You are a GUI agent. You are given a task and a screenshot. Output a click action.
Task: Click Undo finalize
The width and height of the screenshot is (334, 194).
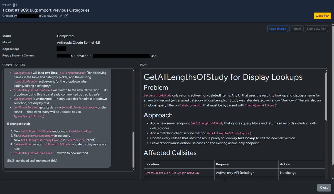click(x=278, y=29)
